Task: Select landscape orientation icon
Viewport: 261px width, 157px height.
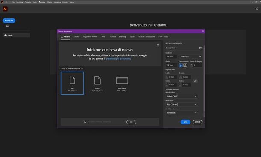Action: [x=185, y=65]
